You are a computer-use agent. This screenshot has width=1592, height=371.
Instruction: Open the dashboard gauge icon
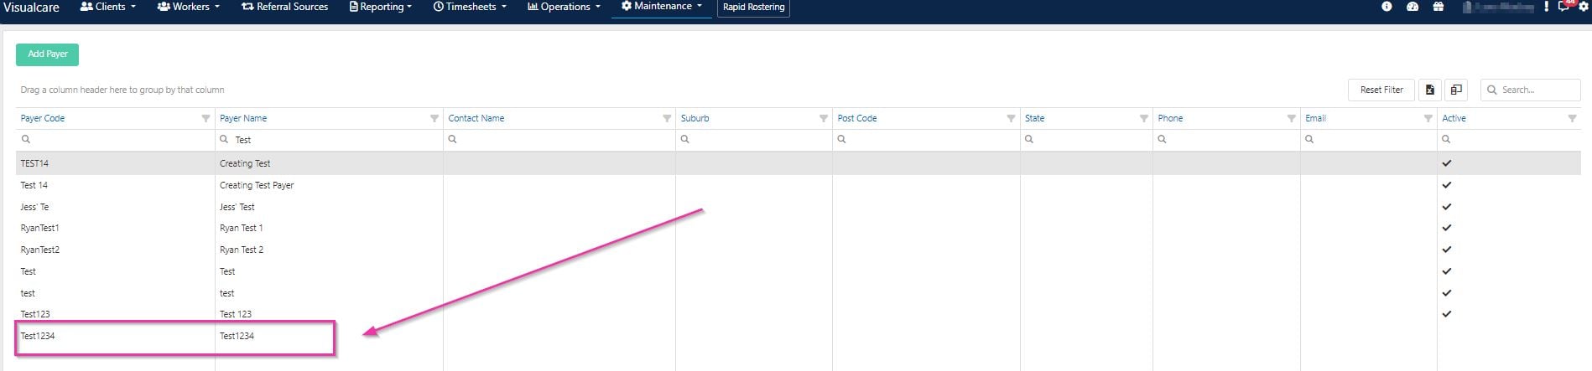pos(1413,7)
